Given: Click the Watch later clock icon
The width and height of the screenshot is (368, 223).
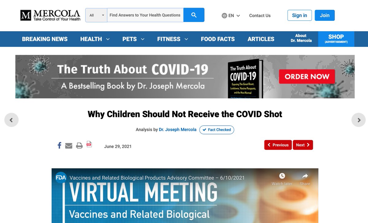Looking at the screenshot, I should (282, 176).
